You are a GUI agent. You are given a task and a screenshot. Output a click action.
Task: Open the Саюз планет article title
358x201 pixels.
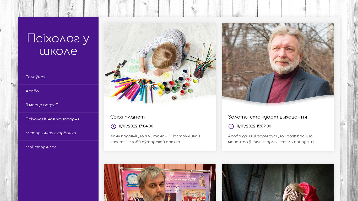click(x=127, y=117)
